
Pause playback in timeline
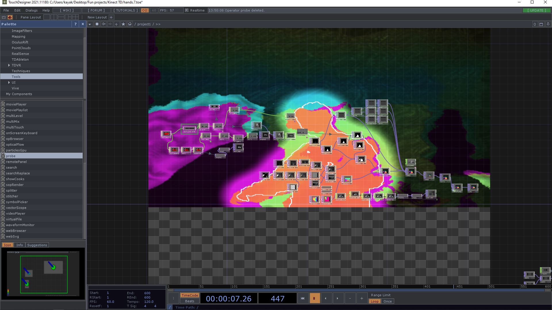(x=314, y=298)
